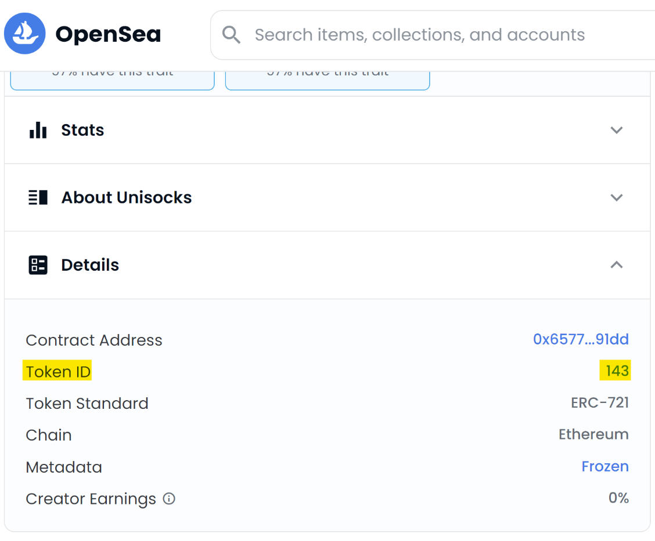Click the Stats bar chart icon

(x=38, y=130)
